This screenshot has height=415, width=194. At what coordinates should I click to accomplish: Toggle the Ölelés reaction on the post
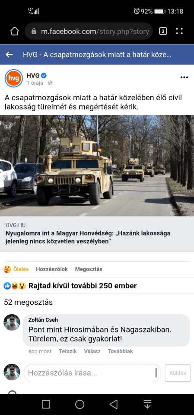tap(16, 269)
